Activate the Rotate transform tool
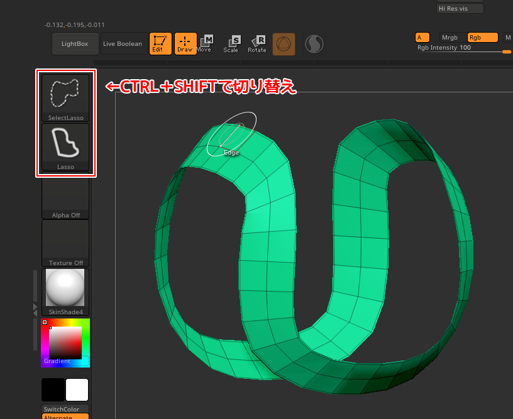513x419 pixels. coord(257,43)
